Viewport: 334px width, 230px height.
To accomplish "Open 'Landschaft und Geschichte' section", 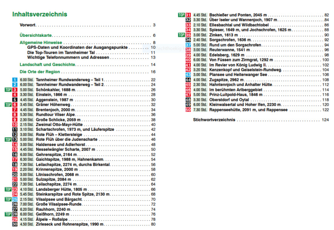I will coord(47,64).
